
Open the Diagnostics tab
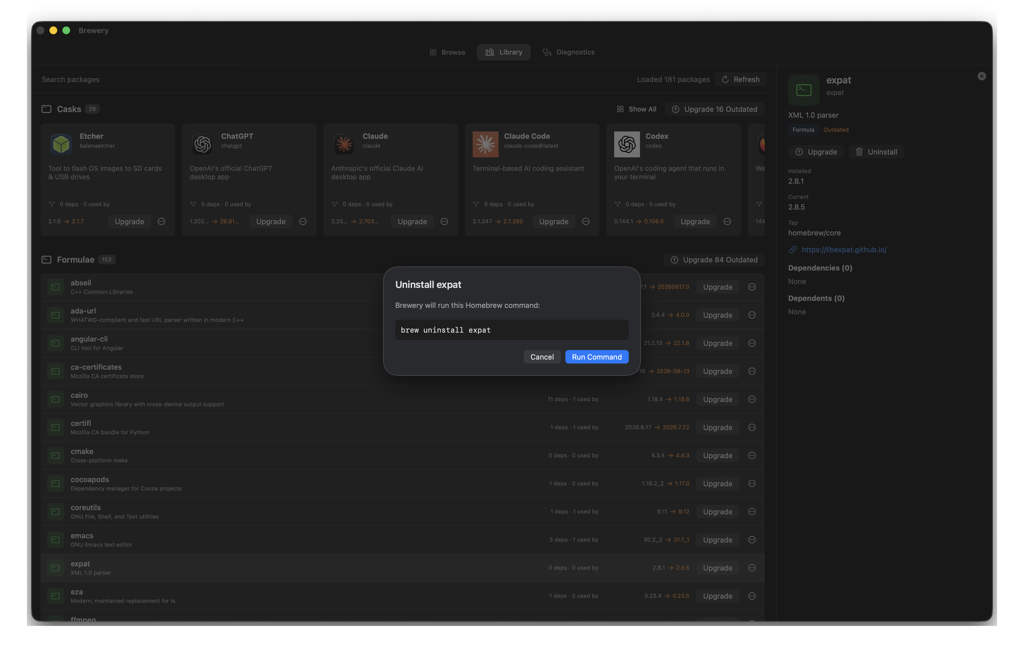(x=568, y=52)
